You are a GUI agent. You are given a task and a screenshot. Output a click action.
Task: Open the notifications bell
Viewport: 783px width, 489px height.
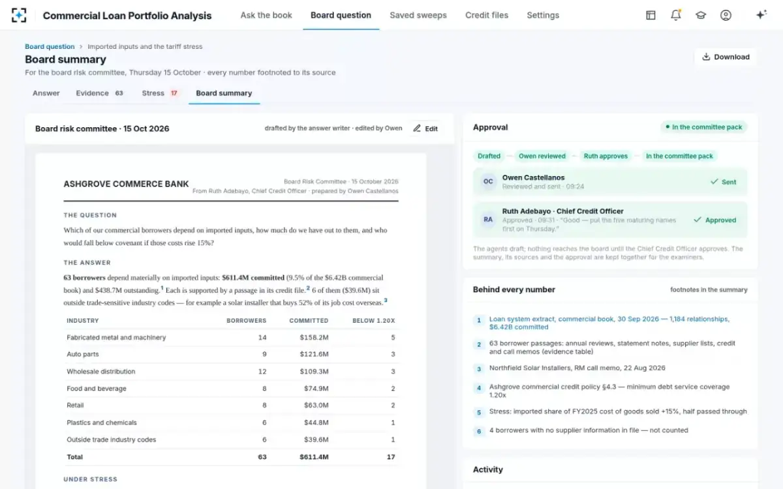676,15
